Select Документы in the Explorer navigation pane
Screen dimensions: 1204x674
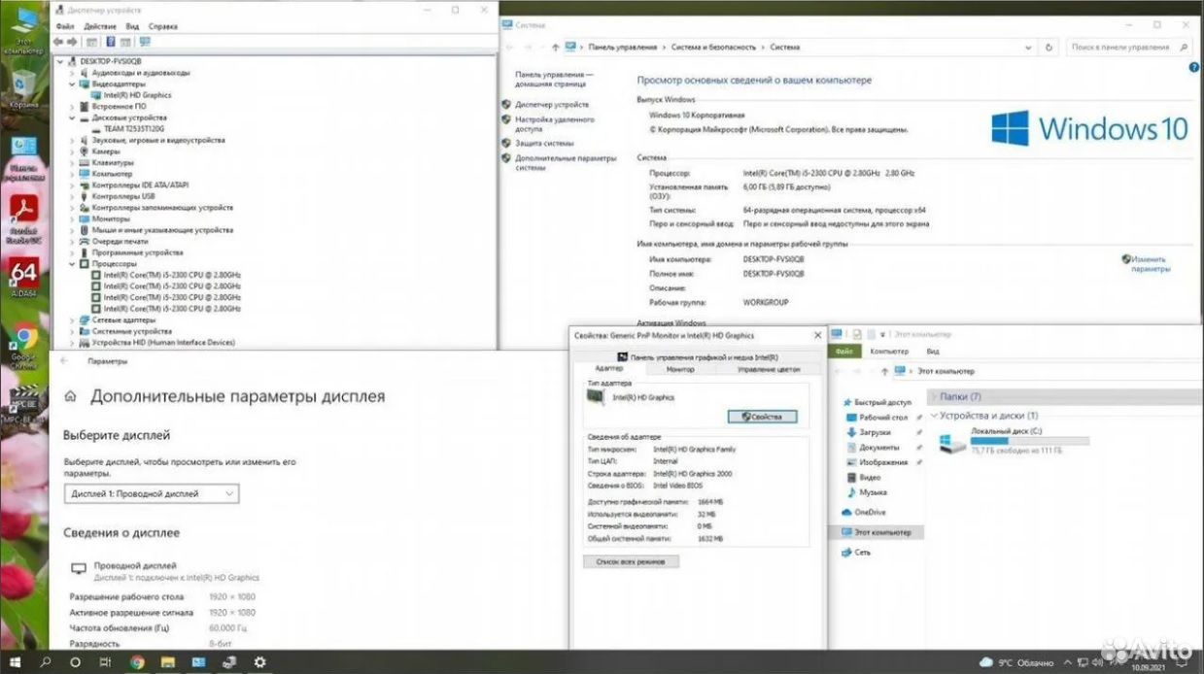pyautogui.click(x=878, y=448)
